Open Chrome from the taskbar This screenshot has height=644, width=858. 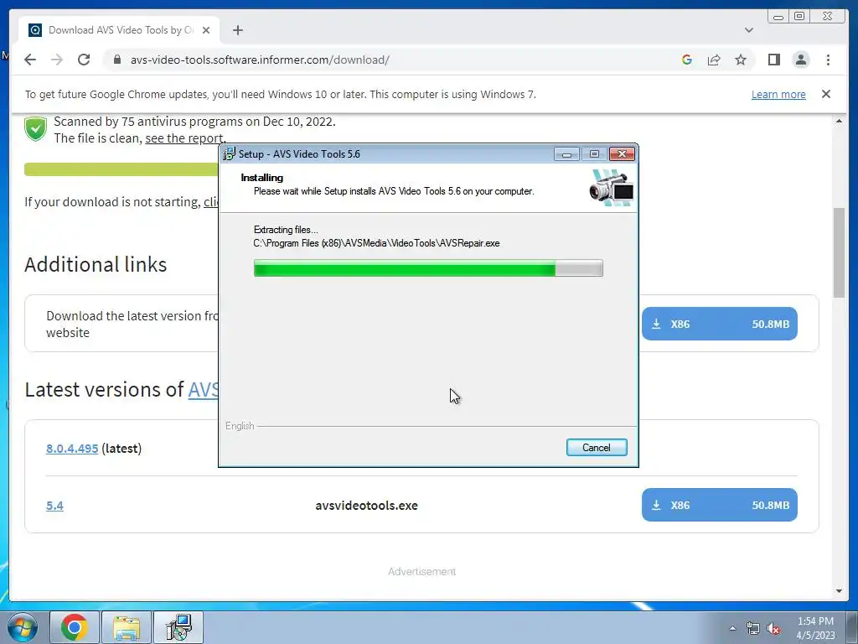(x=75, y=627)
